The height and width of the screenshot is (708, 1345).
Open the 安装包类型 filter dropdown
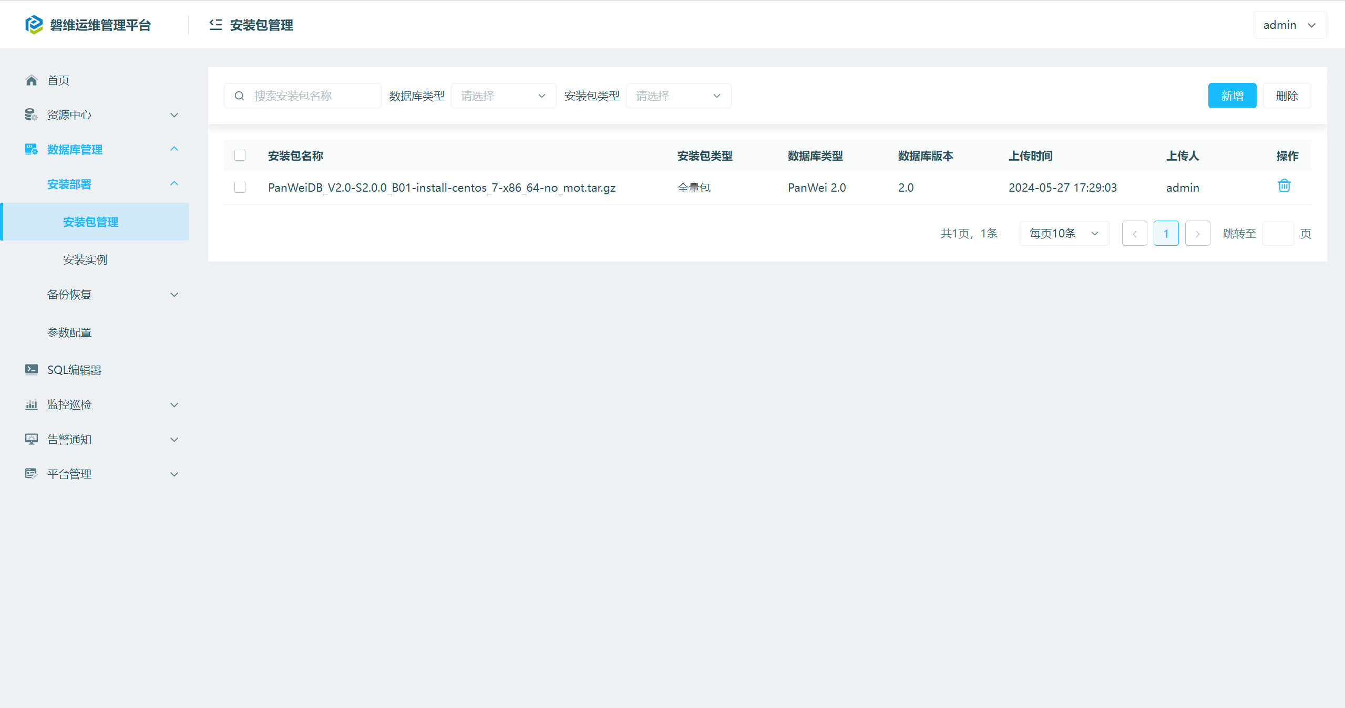pyautogui.click(x=678, y=96)
